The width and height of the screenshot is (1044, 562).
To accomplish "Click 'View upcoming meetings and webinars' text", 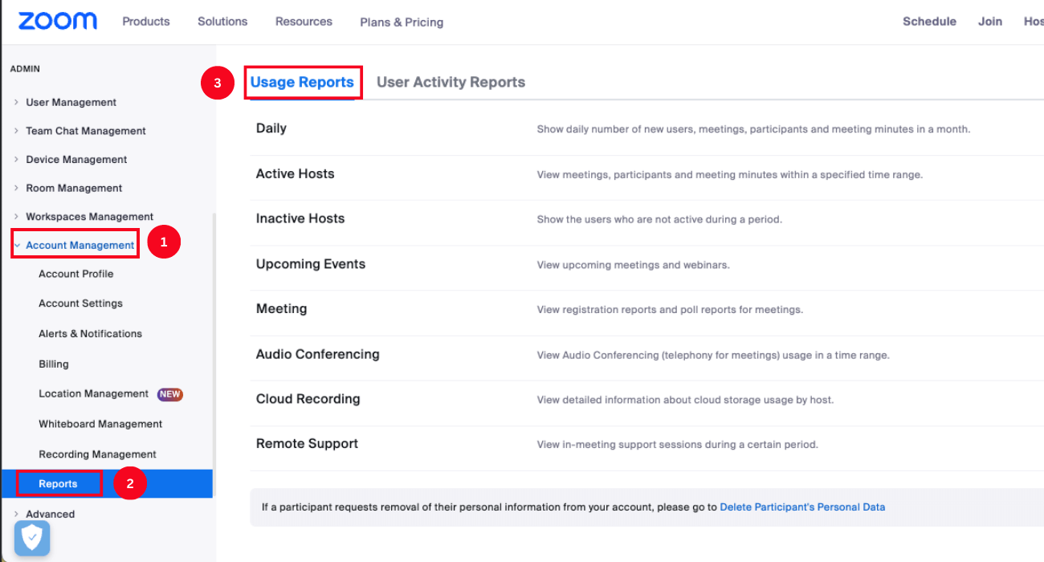I will pos(633,265).
